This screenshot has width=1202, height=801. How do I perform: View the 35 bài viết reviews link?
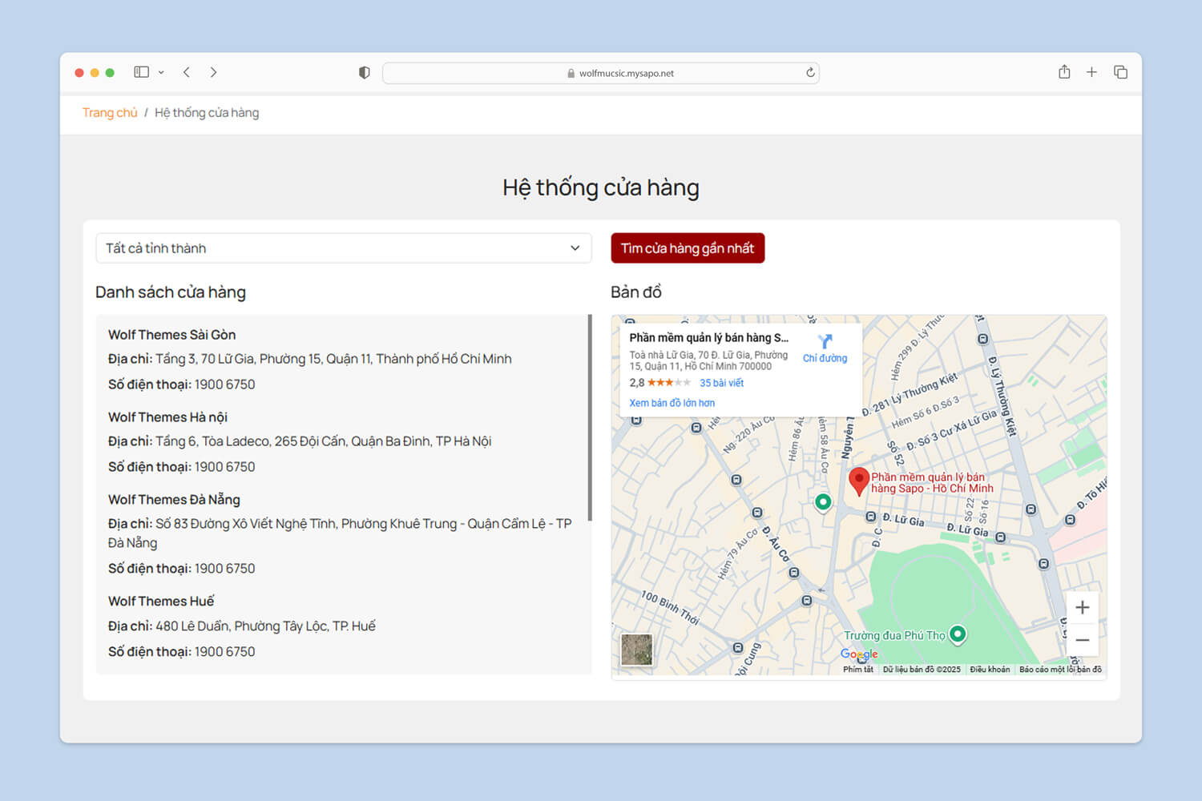coord(720,383)
